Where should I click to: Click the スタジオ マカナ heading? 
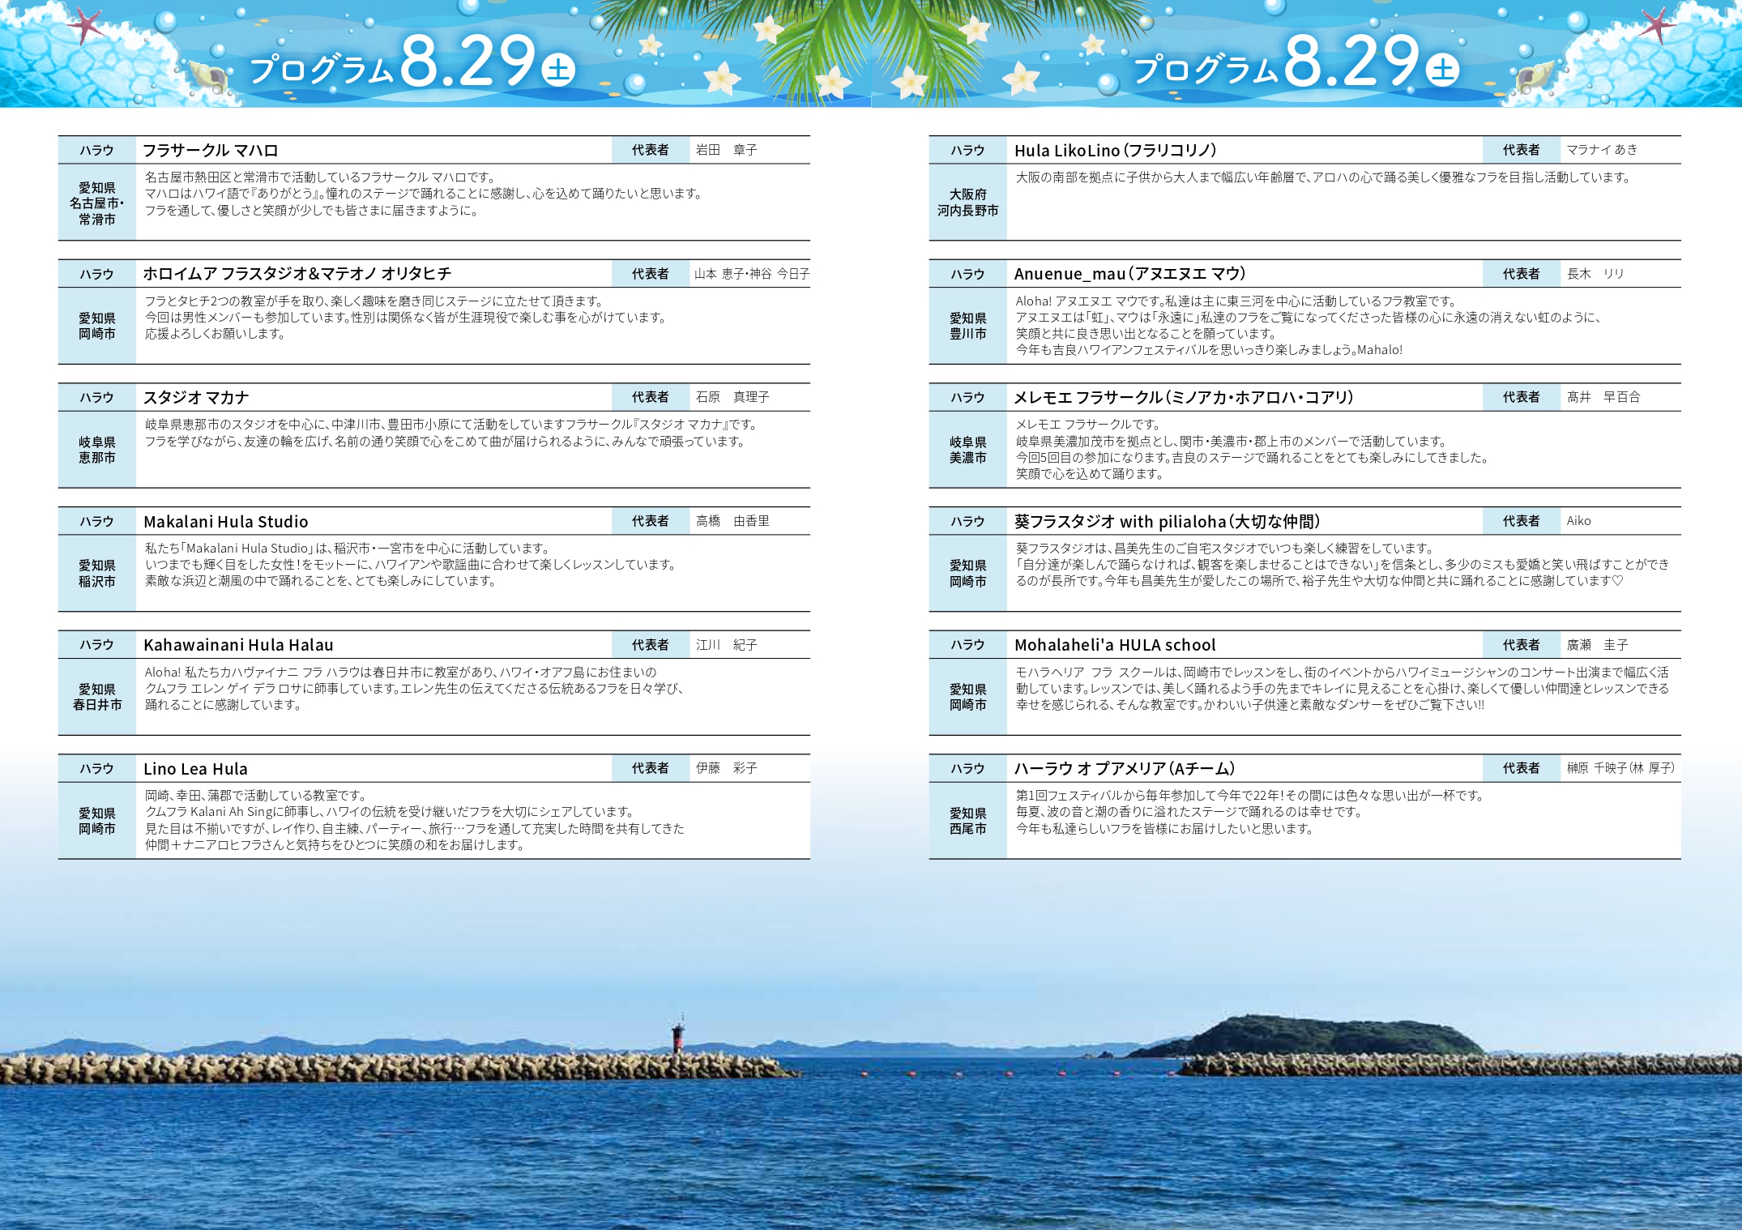click(x=196, y=398)
